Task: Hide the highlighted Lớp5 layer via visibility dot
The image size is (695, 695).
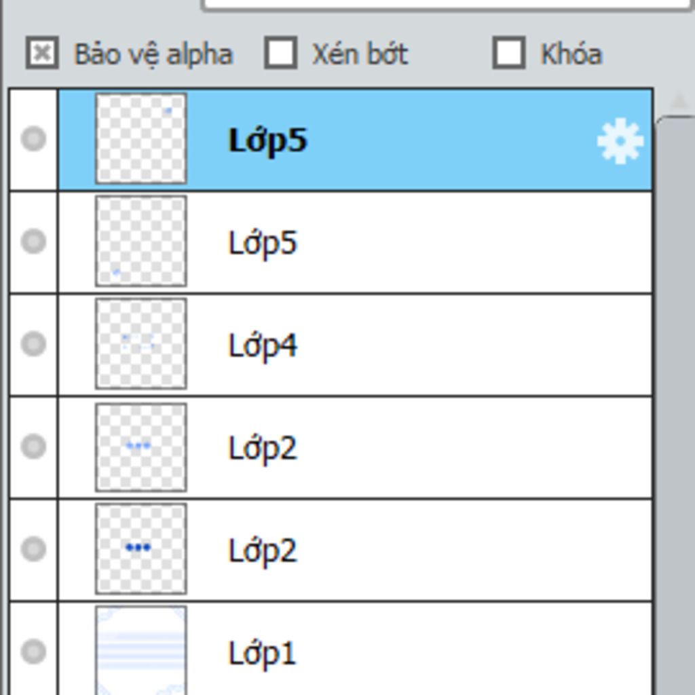Action: tap(34, 138)
